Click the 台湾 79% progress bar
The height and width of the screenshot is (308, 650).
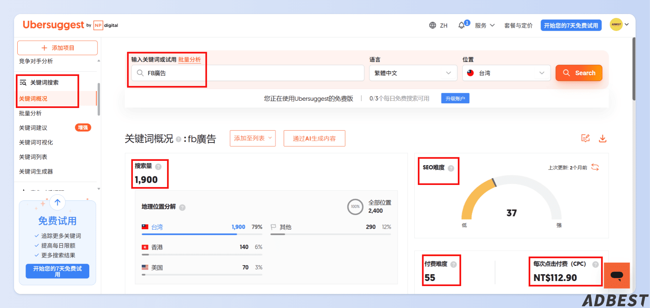click(202, 234)
